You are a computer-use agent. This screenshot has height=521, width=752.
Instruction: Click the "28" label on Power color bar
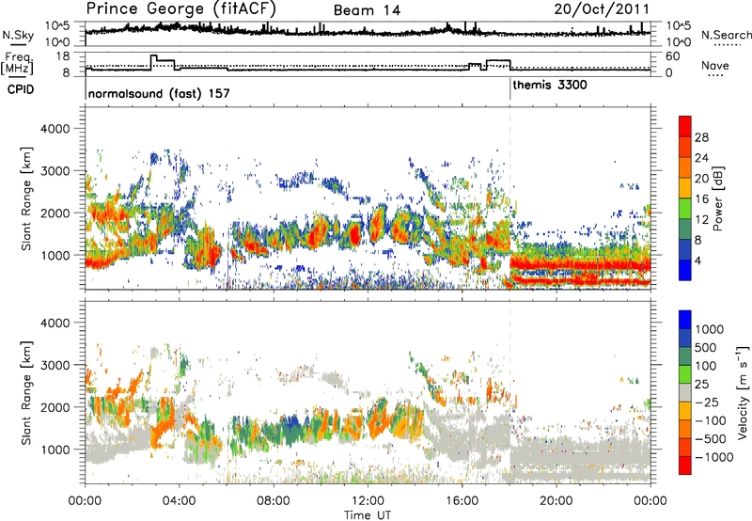[x=701, y=137]
